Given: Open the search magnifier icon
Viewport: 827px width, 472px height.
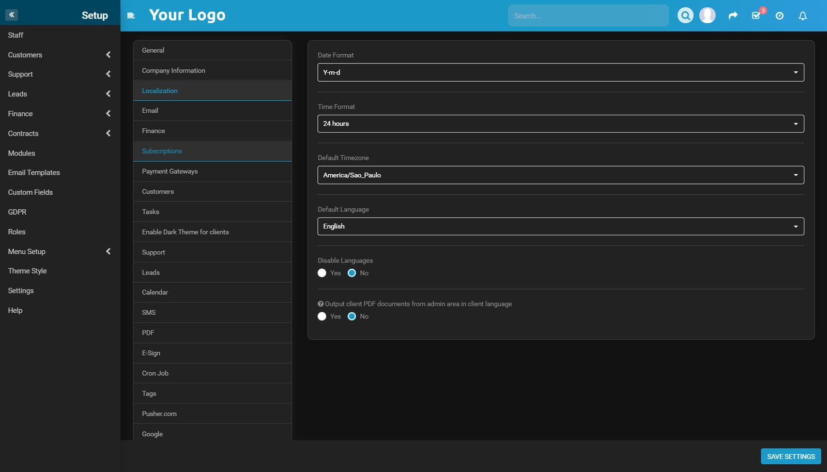Looking at the screenshot, I should click(685, 15).
